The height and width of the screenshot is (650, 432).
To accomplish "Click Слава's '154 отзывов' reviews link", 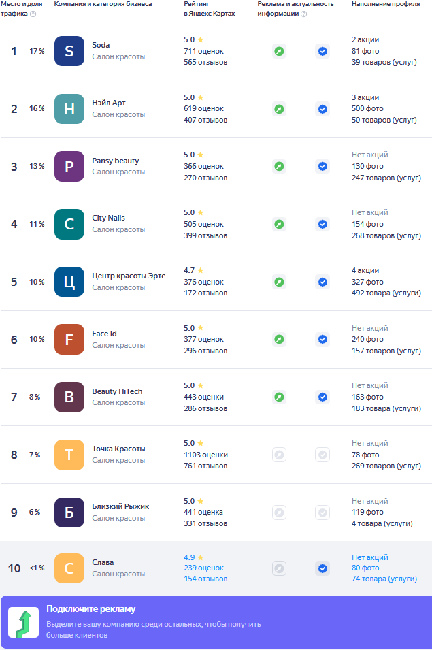I will (205, 579).
